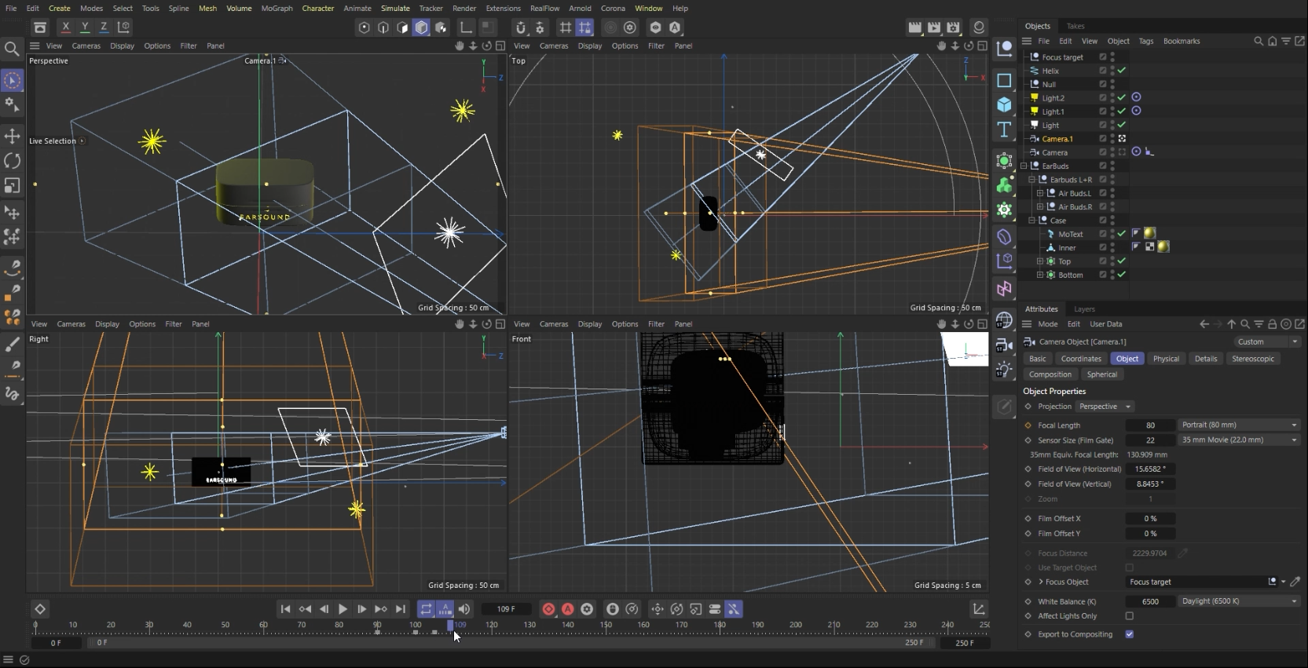Click the Cube primitive icon
The height and width of the screenshot is (668, 1308).
1004,104
